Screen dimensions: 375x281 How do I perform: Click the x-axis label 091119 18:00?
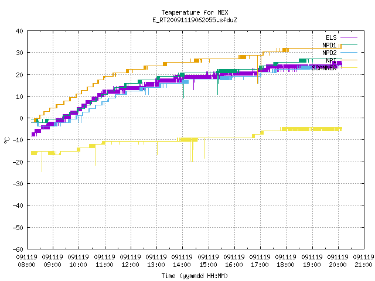pos(286,261)
